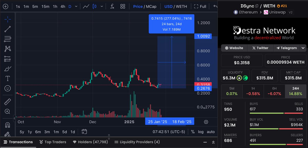Select the chart patterns tool icon

click(x=8, y=49)
